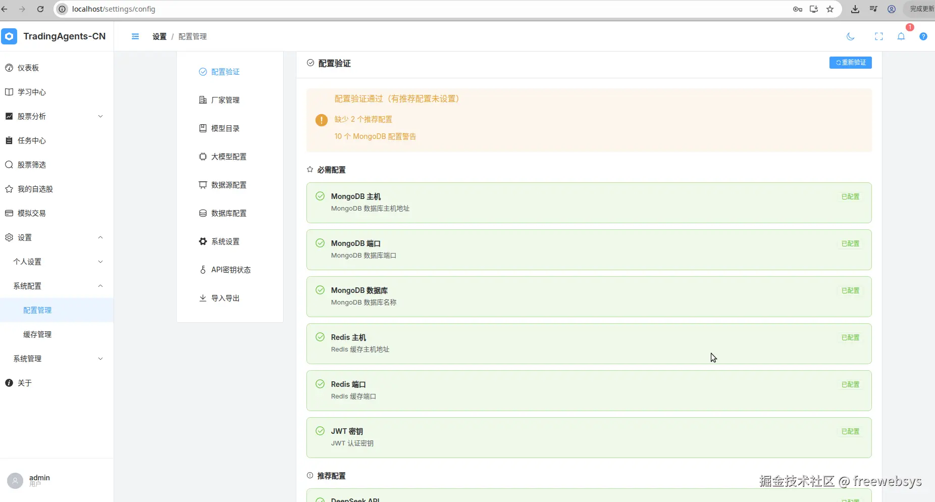Click 已配置 tag on MongoDB 数据库
This screenshot has height=502, width=935.
(850, 290)
